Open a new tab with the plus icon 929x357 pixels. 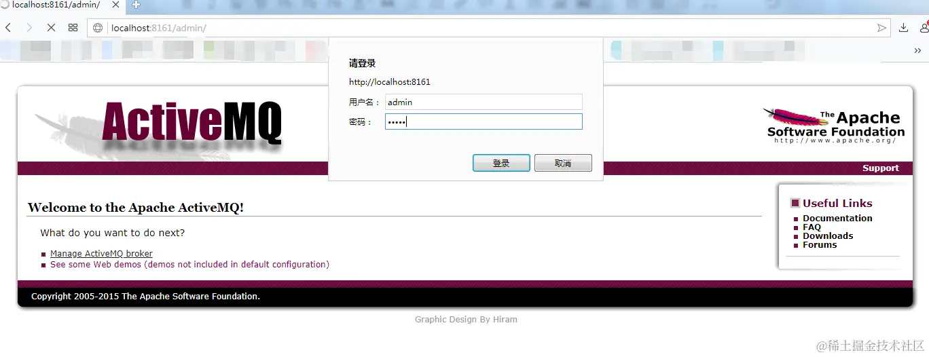136,5
